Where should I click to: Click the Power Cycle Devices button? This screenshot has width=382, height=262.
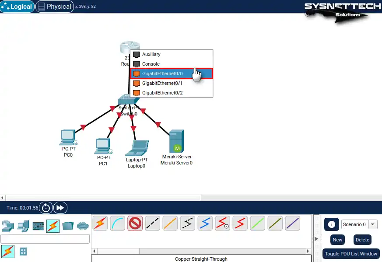tap(46, 208)
